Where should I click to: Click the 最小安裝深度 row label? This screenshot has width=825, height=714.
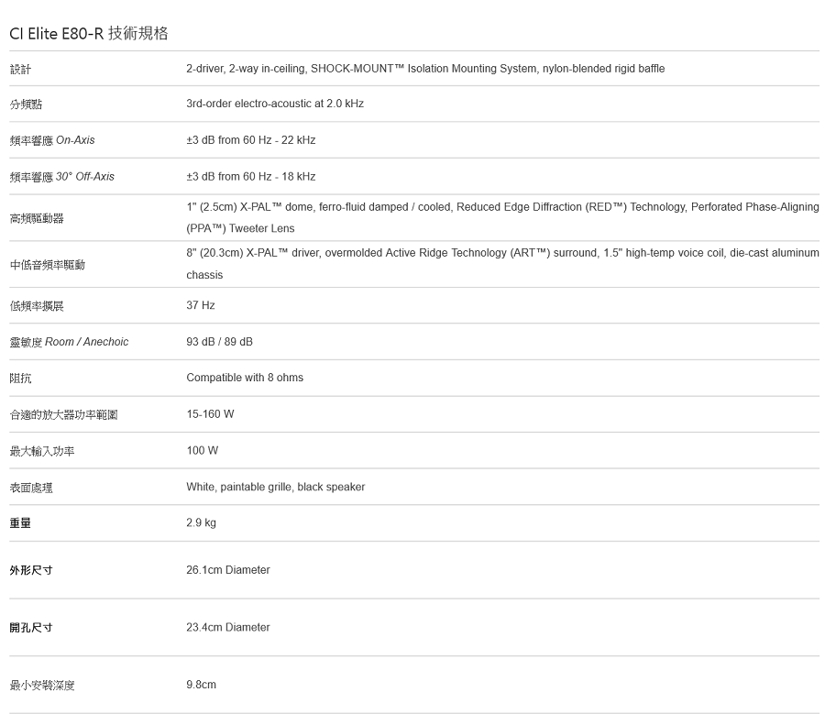42,685
